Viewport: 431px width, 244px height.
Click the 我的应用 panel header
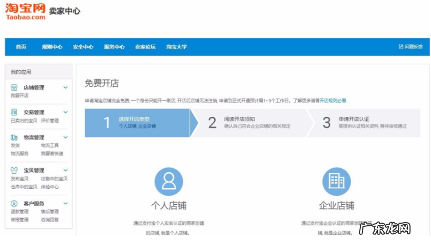coord(39,72)
